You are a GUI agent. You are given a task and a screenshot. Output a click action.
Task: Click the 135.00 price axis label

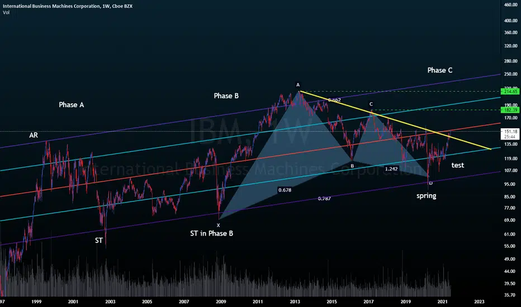tap(511, 145)
